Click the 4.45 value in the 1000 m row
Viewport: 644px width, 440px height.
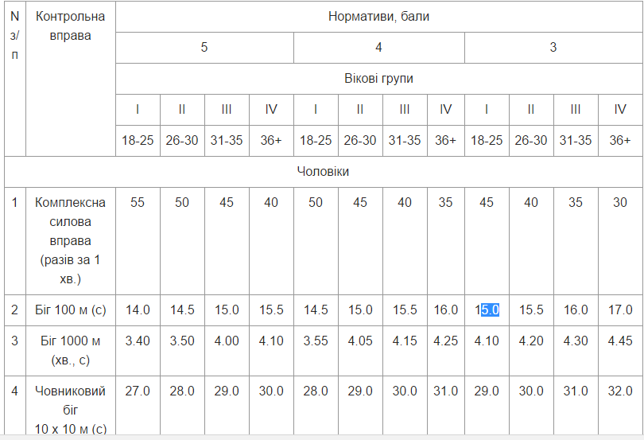tap(620, 341)
